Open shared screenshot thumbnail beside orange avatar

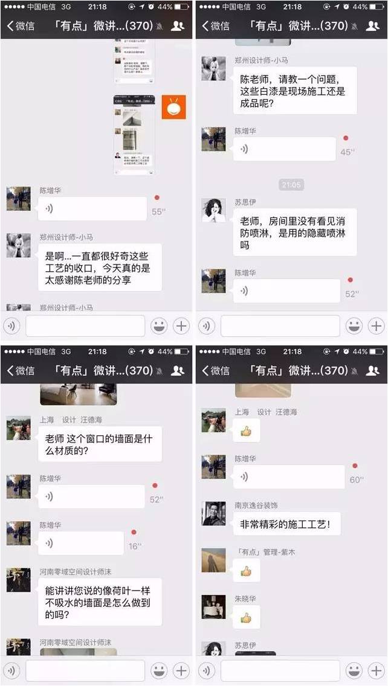[x=134, y=135]
